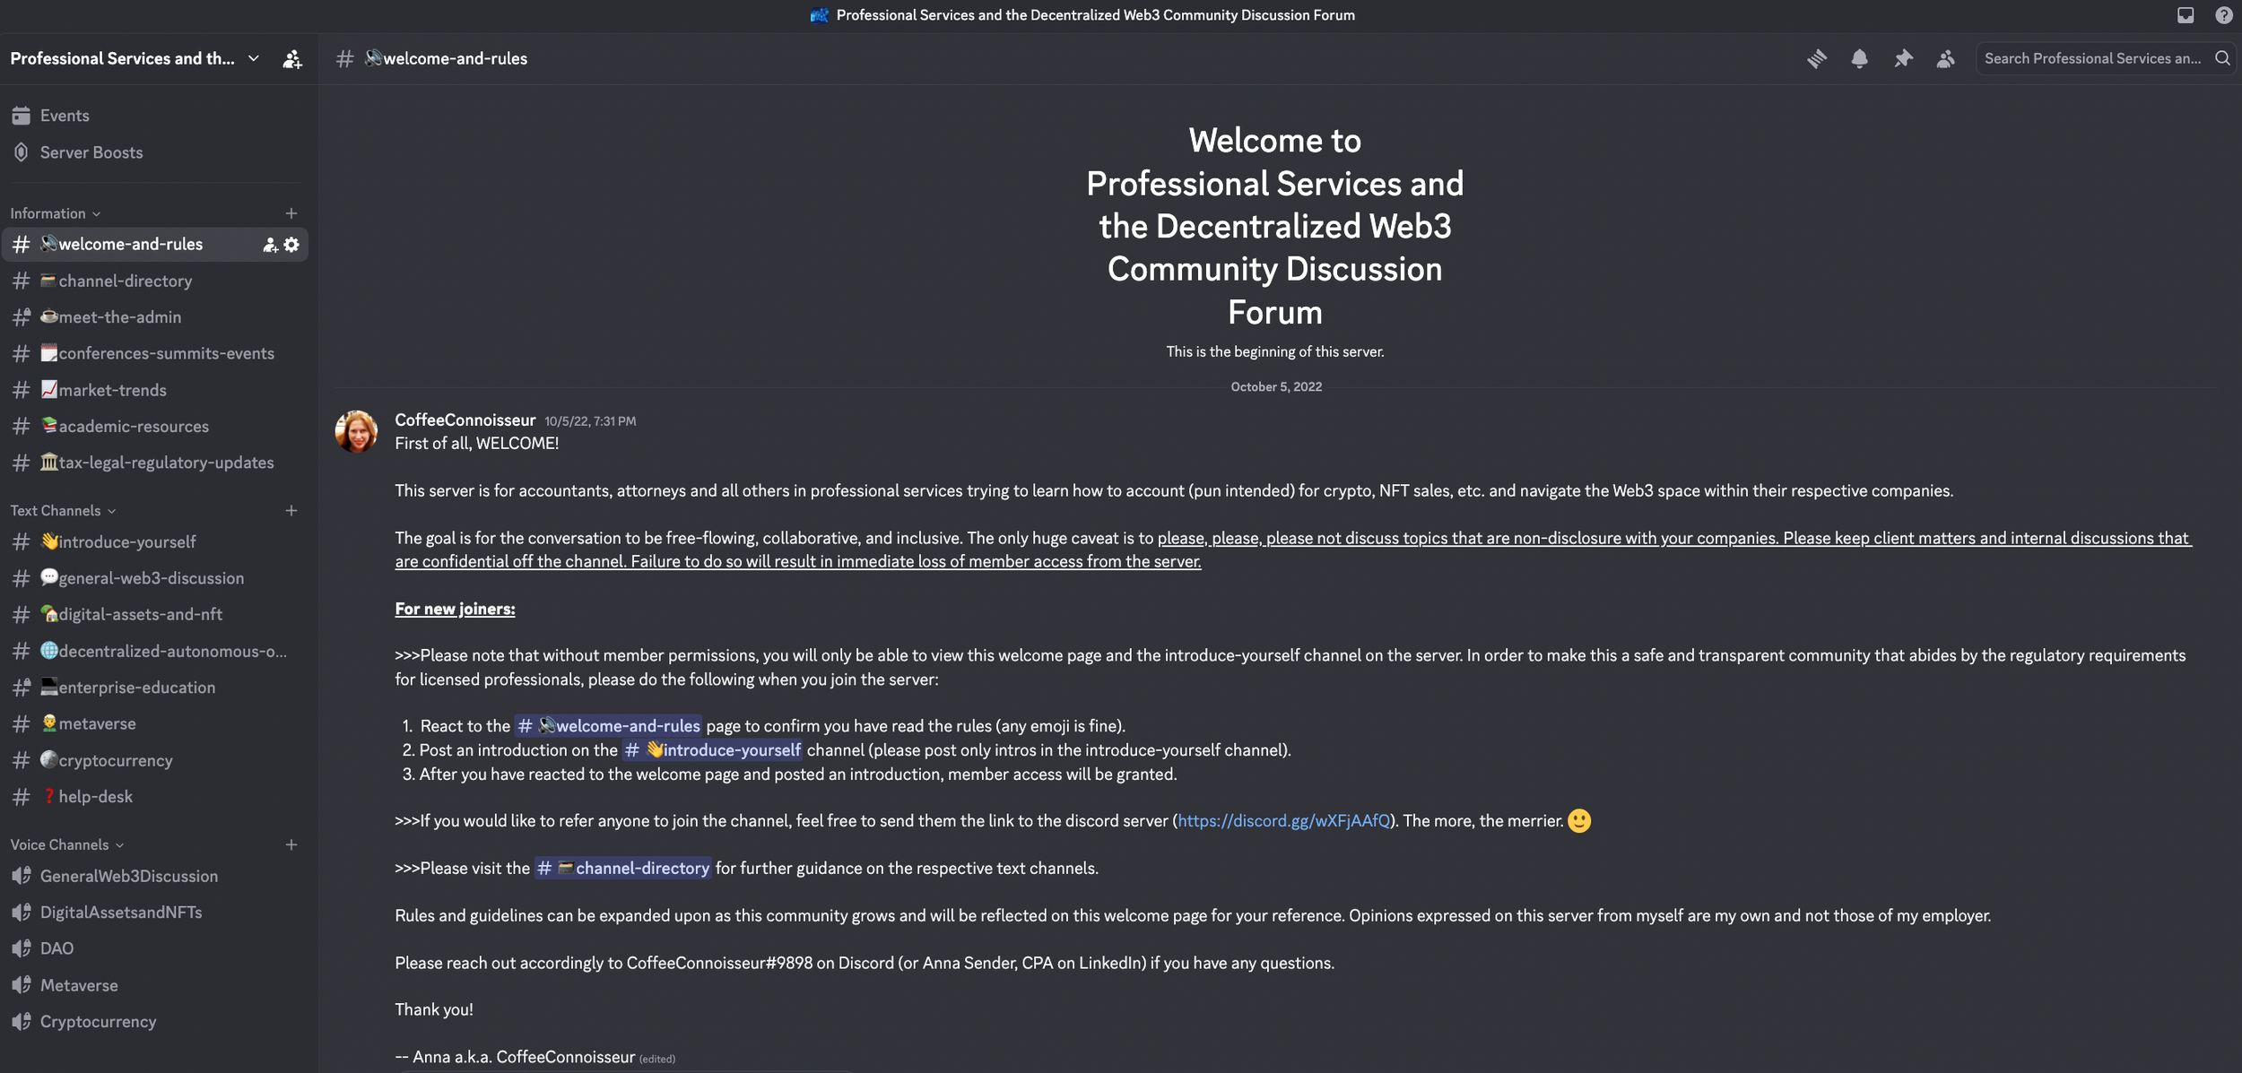Collapse the Voice Channels category
Screen dimensions: 2242x1073
click(67, 845)
